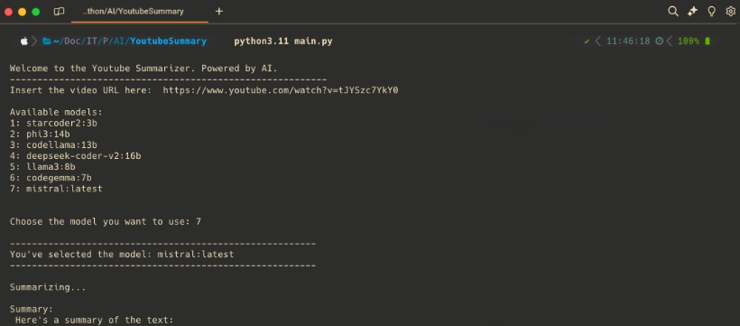
Task: Click the YouTube video URL
Action: (x=281, y=89)
